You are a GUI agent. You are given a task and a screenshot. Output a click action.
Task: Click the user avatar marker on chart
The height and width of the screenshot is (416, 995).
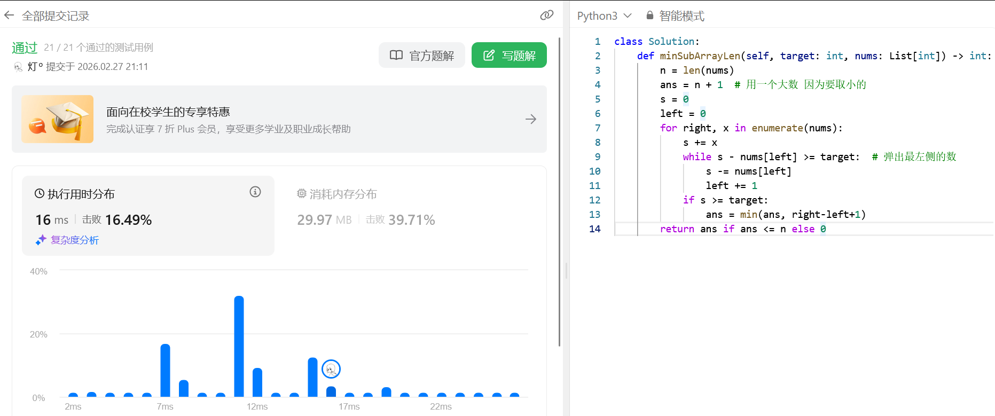[x=331, y=369]
